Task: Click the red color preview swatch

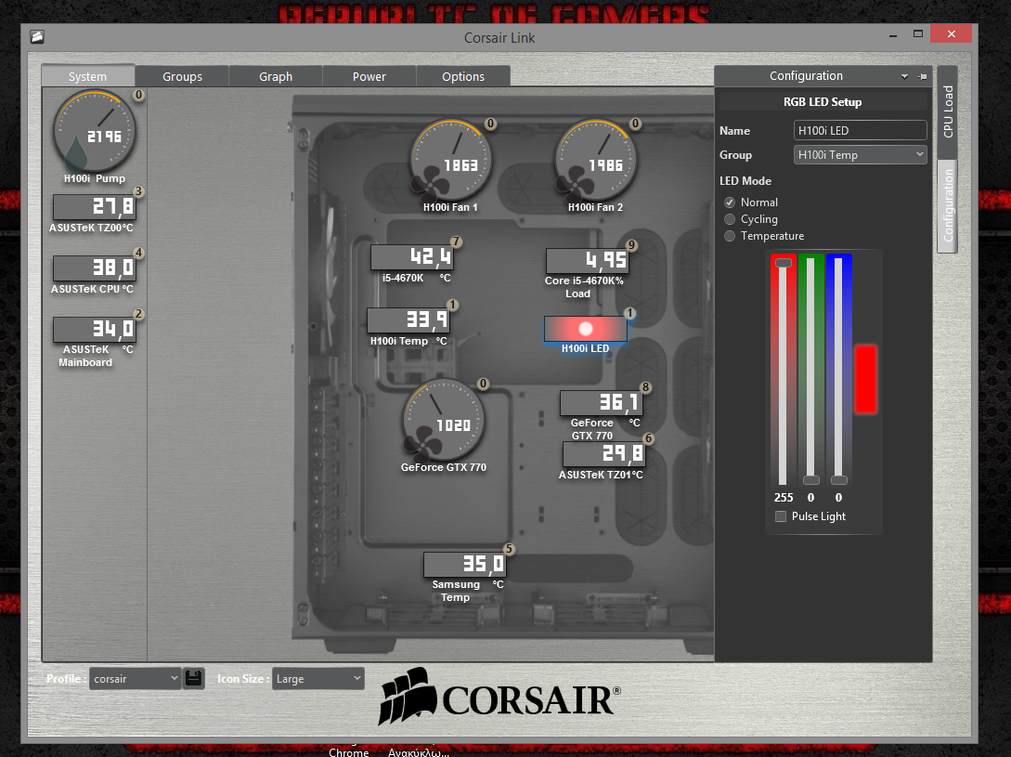Action: pyautogui.click(x=866, y=379)
